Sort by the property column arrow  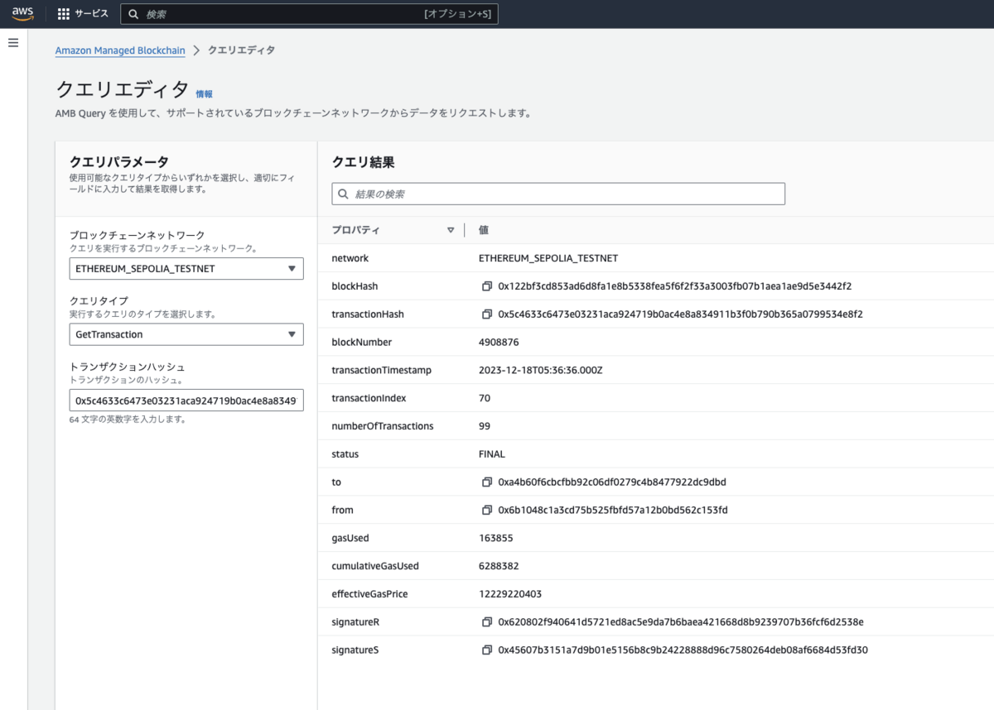(451, 230)
